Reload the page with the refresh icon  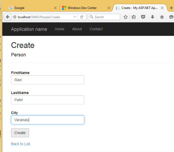pyautogui.click(x=82, y=17)
